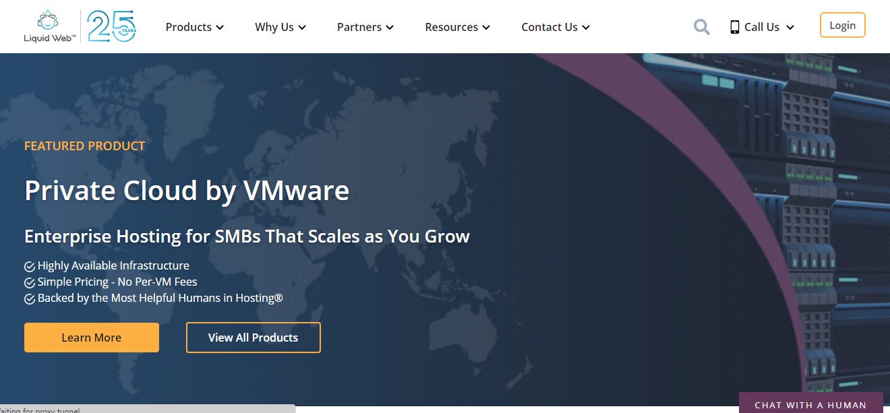Viewport: 890px width, 413px height.
Task: Start a chat via Chat With A Human
Action: coord(810,404)
